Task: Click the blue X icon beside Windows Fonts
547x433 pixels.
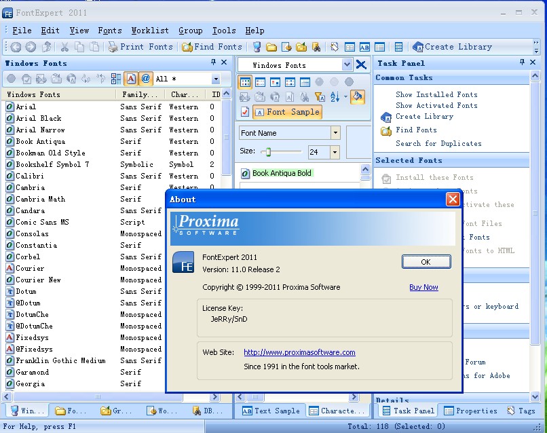Action: pyautogui.click(x=361, y=65)
